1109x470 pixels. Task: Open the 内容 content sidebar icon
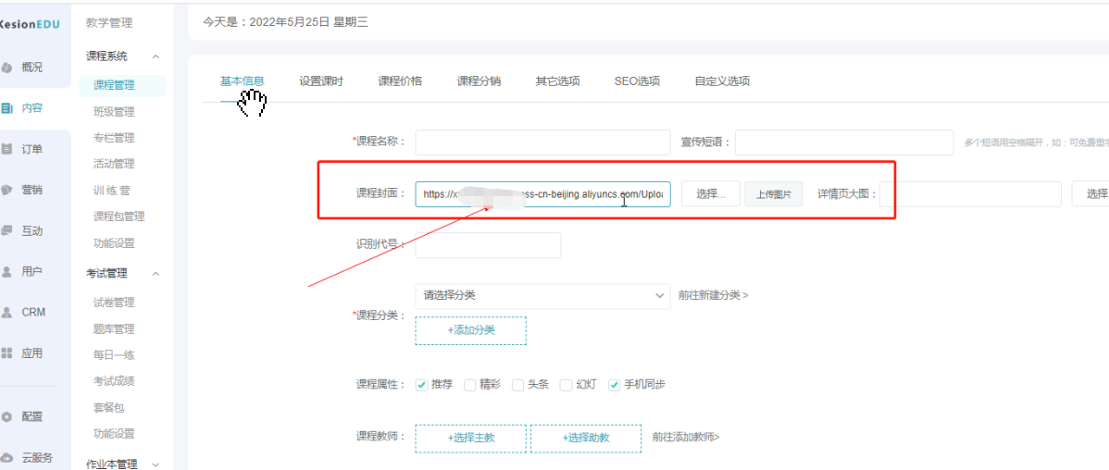[x=7, y=108]
